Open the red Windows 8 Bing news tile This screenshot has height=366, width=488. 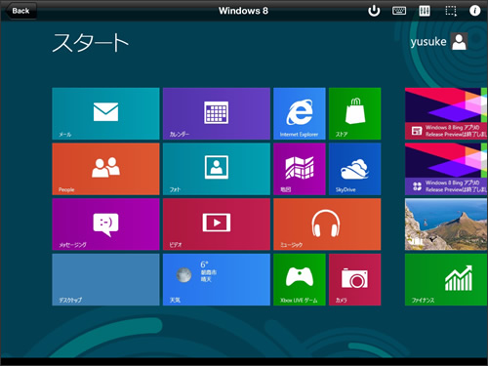coord(446,113)
